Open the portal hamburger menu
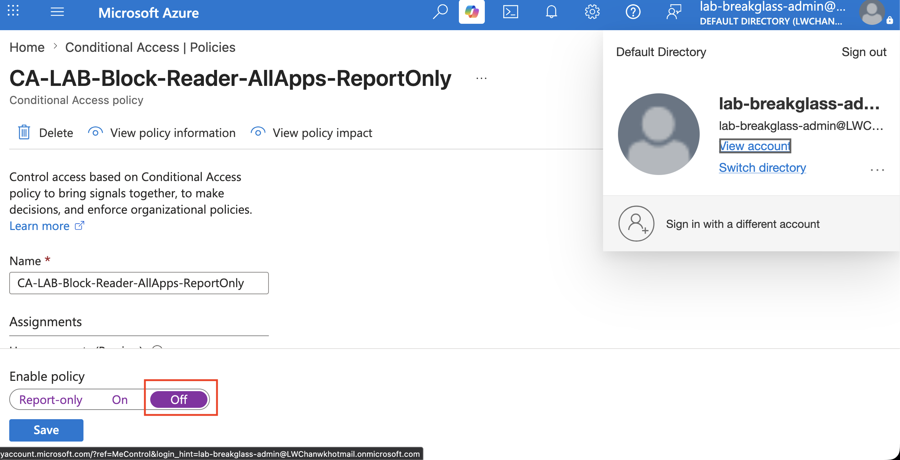The image size is (900, 460). pyautogui.click(x=57, y=12)
